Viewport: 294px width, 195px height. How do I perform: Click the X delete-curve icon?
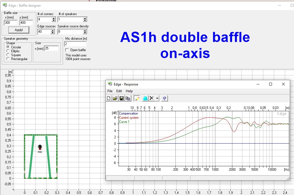[x=151, y=98]
